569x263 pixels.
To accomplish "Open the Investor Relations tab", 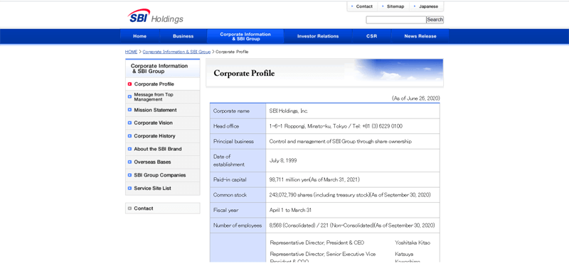I will pyautogui.click(x=318, y=36).
